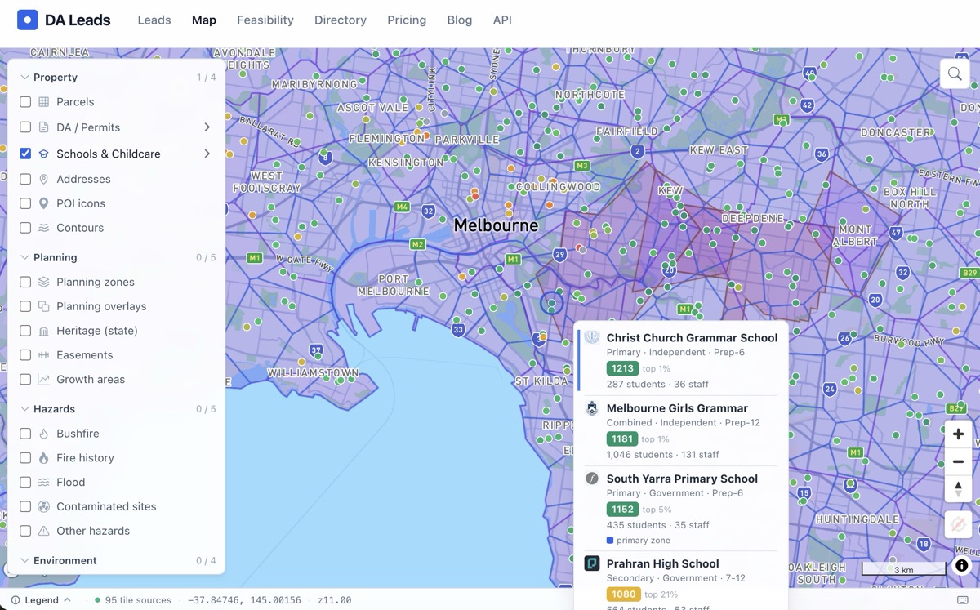Viewport: 980px width, 610px height.
Task: Open Melbourne Girls Grammar entry
Action: [x=682, y=431]
